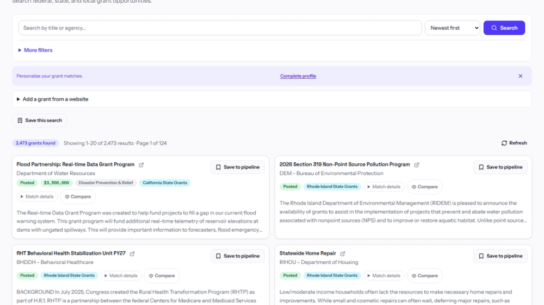Compare the Flood Partnership grant
The height and width of the screenshot is (305, 544).
[x=78, y=196]
